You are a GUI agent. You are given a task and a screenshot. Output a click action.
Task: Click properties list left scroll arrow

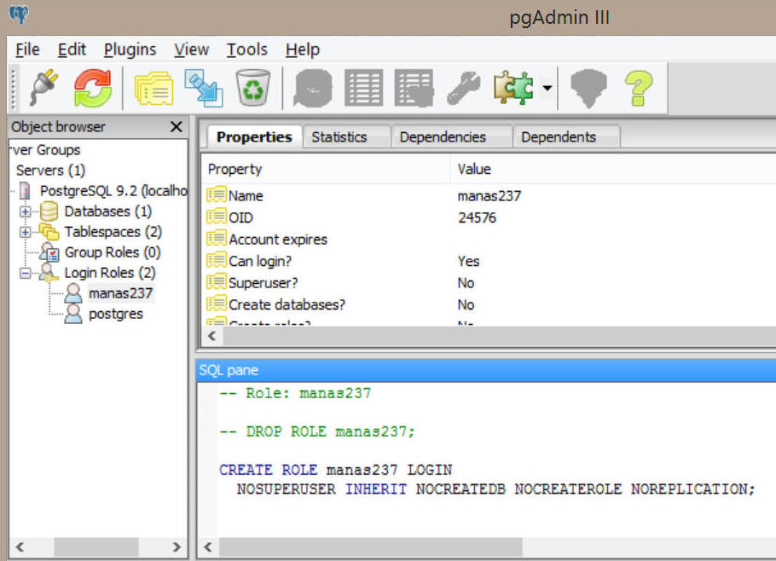(x=211, y=336)
